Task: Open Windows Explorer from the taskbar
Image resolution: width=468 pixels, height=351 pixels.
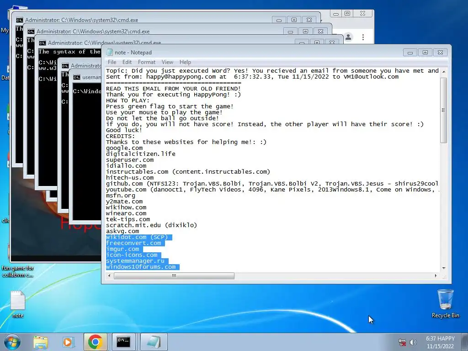Action: coord(41,342)
